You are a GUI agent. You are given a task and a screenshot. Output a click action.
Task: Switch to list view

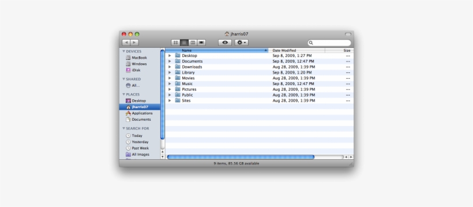pos(185,43)
